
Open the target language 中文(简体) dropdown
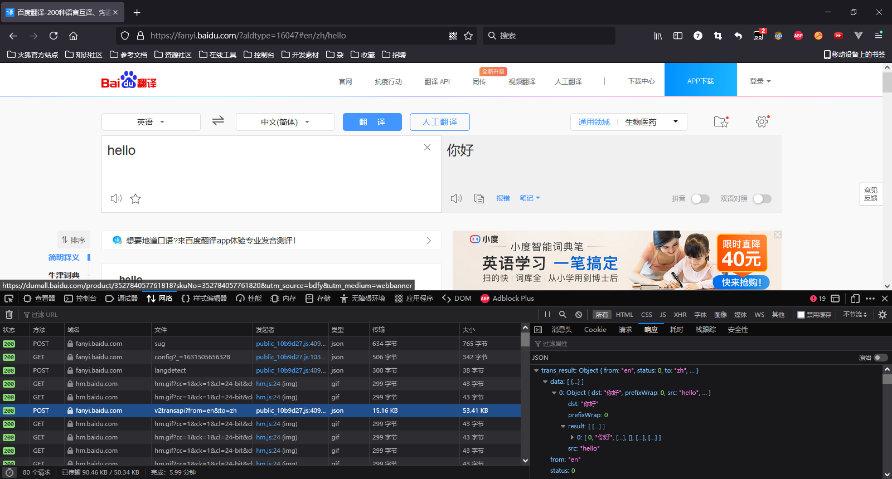[285, 122]
